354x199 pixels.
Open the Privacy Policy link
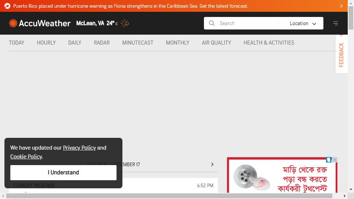pos(80,148)
